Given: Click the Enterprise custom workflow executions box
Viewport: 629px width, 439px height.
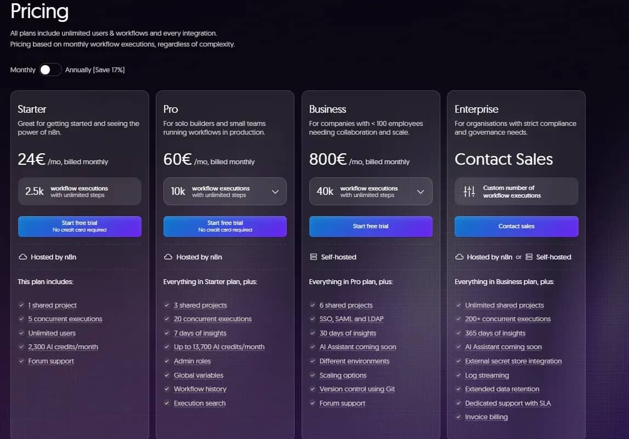Looking at the screenshot, I should pyautogui.click(x=516, y=192).
